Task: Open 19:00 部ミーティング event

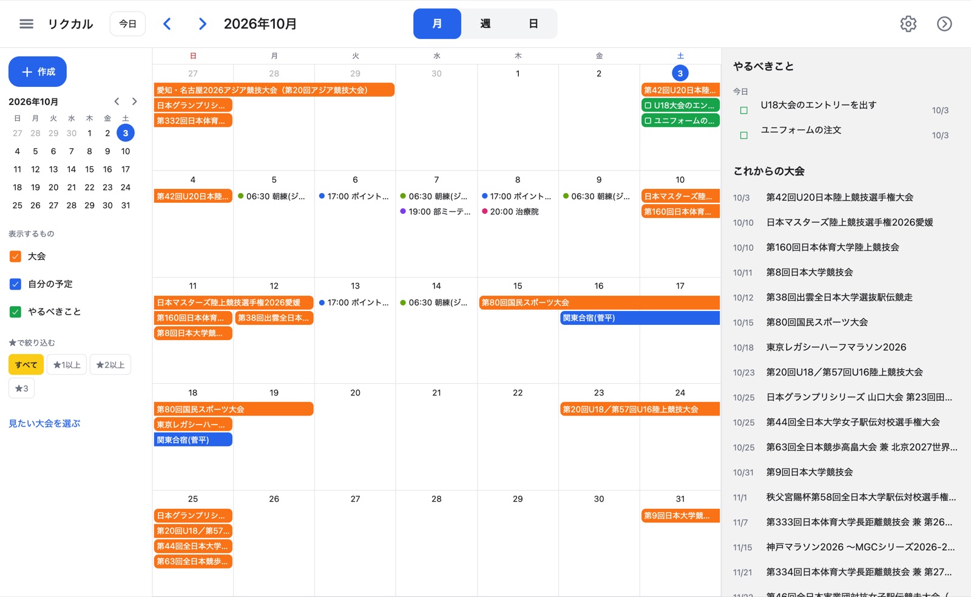Action: tap(436, 211)
